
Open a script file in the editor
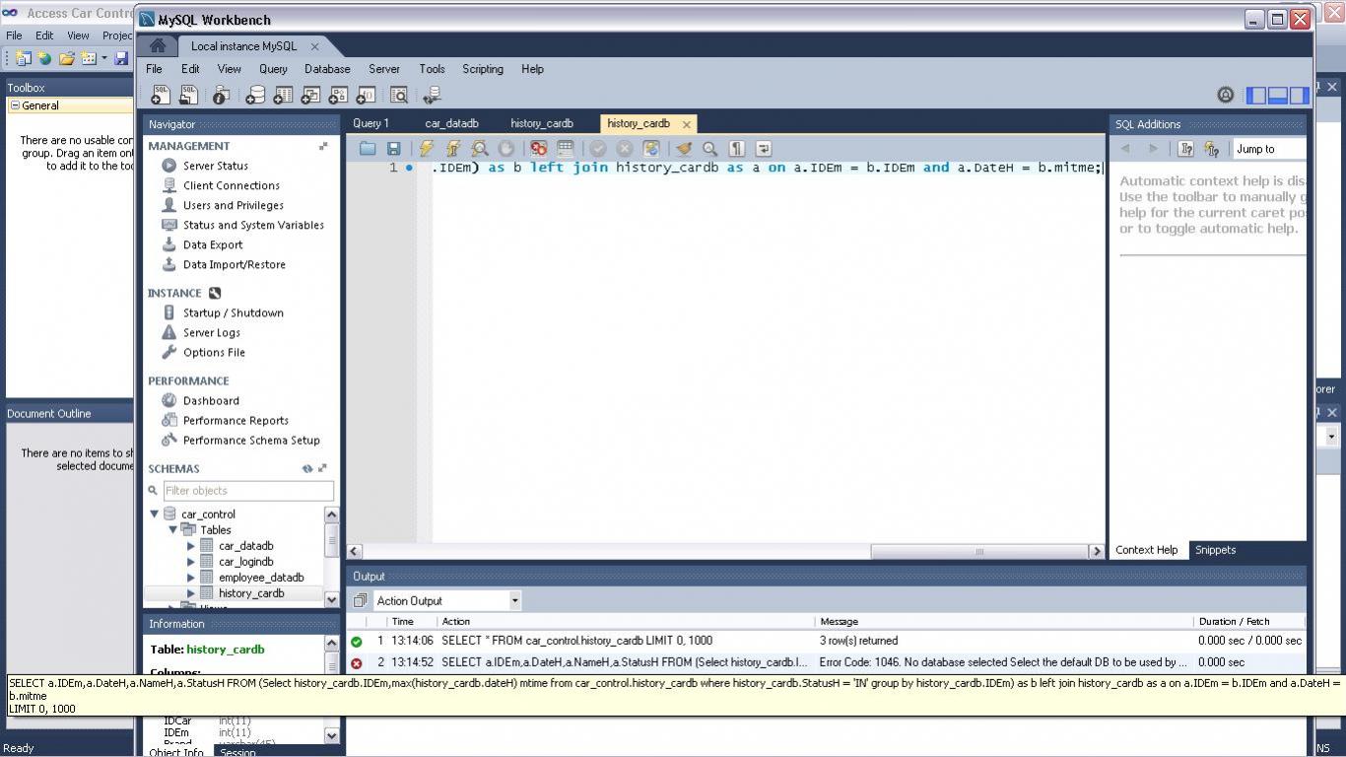368,149
